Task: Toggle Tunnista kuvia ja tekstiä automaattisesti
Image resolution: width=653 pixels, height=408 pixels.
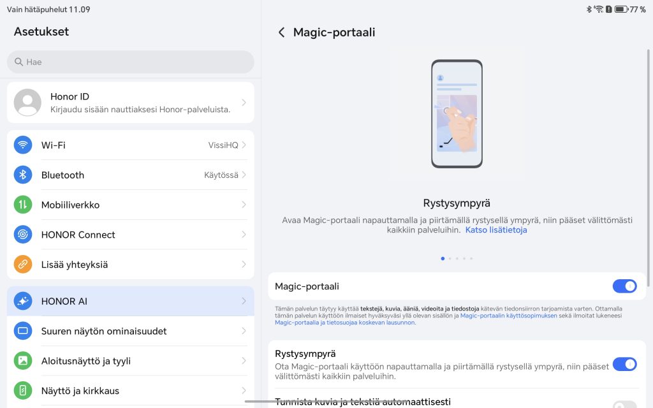Action: point(624,404)
